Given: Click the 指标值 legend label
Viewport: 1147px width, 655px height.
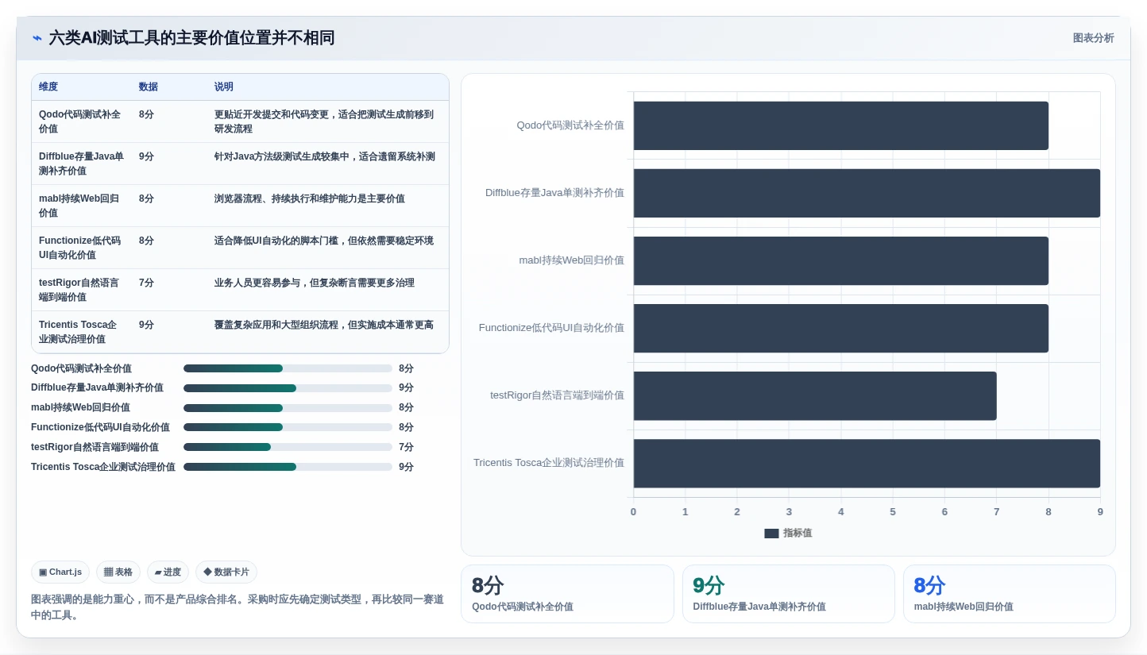Looking at the screenshot, I should [x=797, y=534].
